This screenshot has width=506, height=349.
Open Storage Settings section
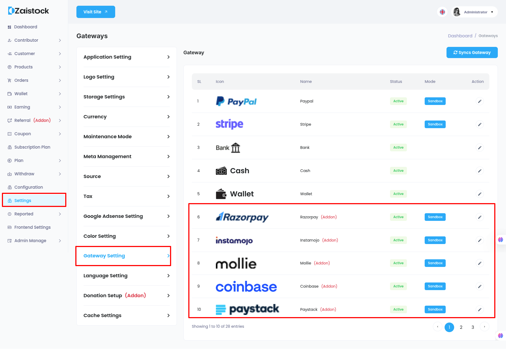coord(127,97)
